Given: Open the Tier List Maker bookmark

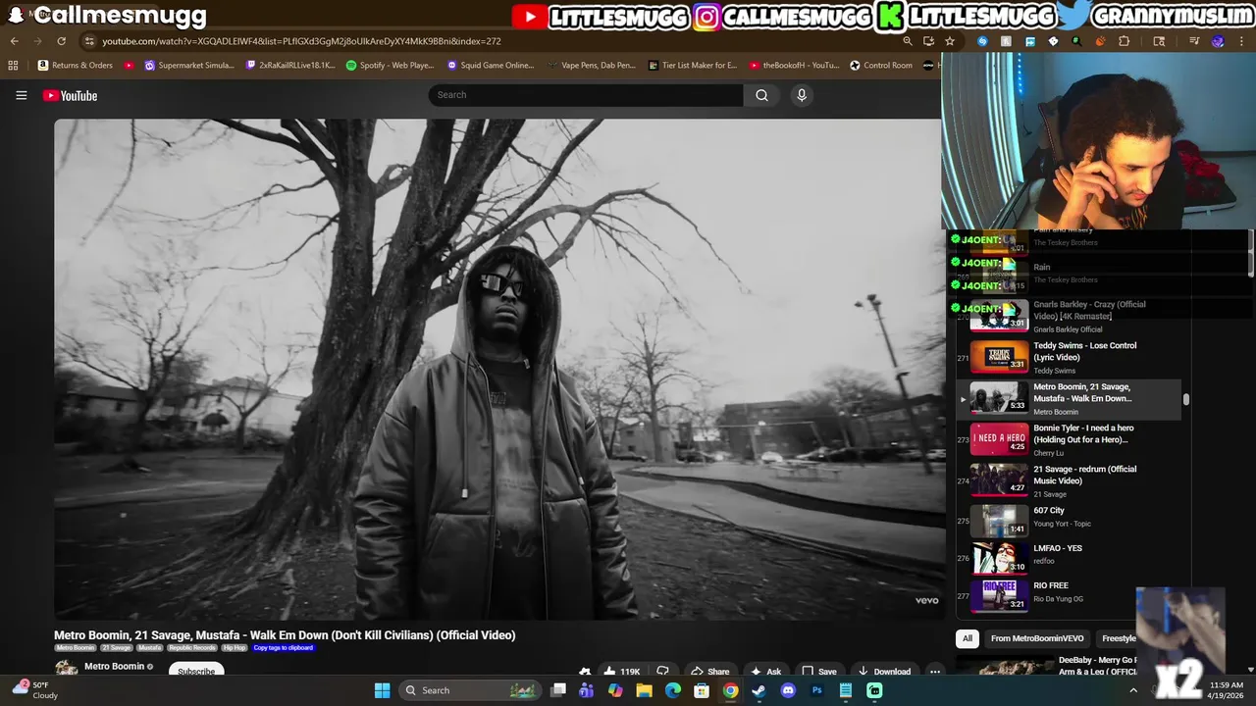Looking at the screenshot, I should pyautogui.click(x=693, y=66).
